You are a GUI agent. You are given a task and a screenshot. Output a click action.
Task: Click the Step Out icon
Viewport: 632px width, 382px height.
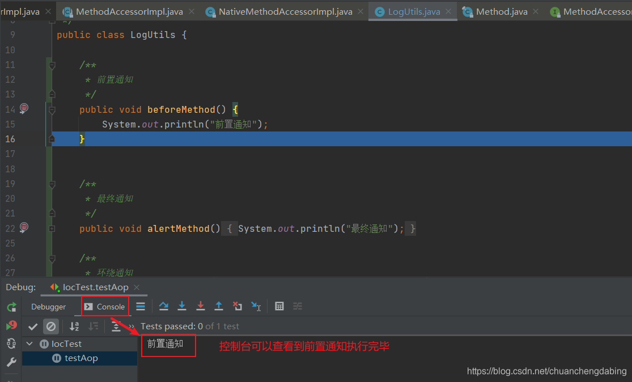click(x=218, y=306)
